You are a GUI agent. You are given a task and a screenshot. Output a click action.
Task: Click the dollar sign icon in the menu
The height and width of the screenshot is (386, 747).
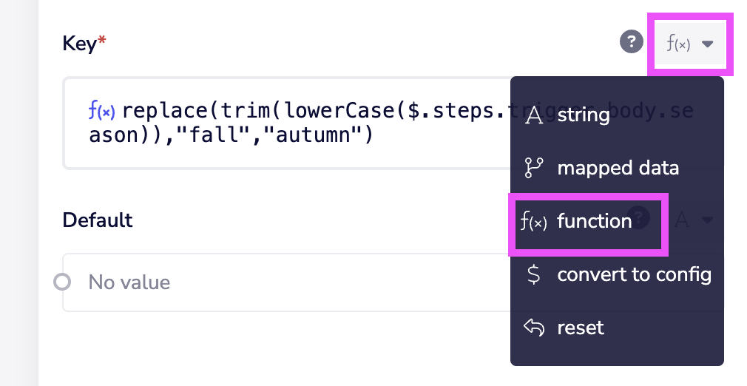click(x=533, y=275)
